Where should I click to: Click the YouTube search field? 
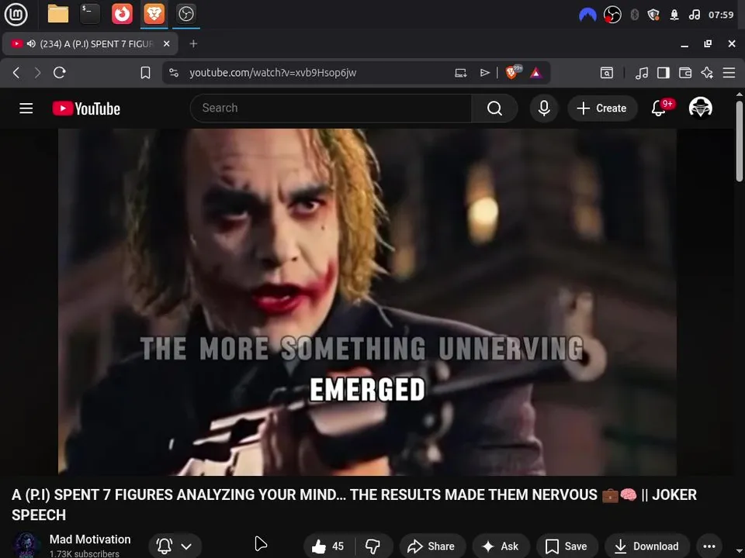point(331,108)
